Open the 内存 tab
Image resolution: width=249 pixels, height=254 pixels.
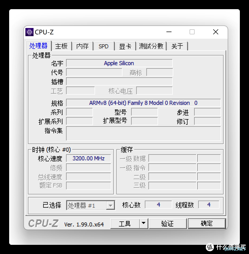[83, 46]
